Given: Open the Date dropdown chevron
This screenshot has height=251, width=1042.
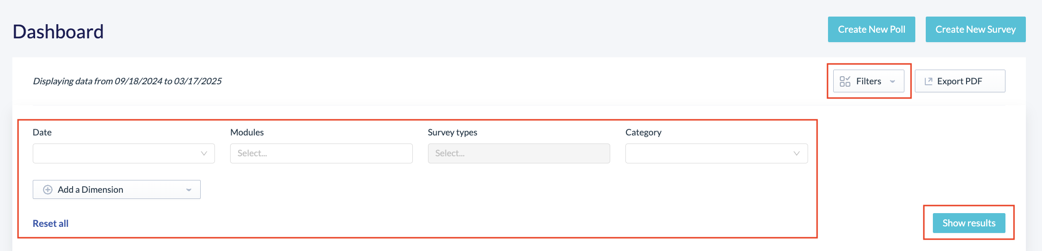Looking at the screenshot, I should click(x=204, y=153).
